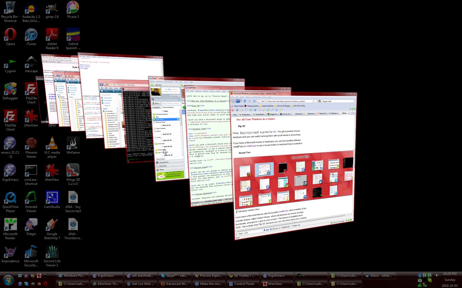Open Most Visited bookmark in Firefox
The image size is (462, 288).
click(237, 106)
